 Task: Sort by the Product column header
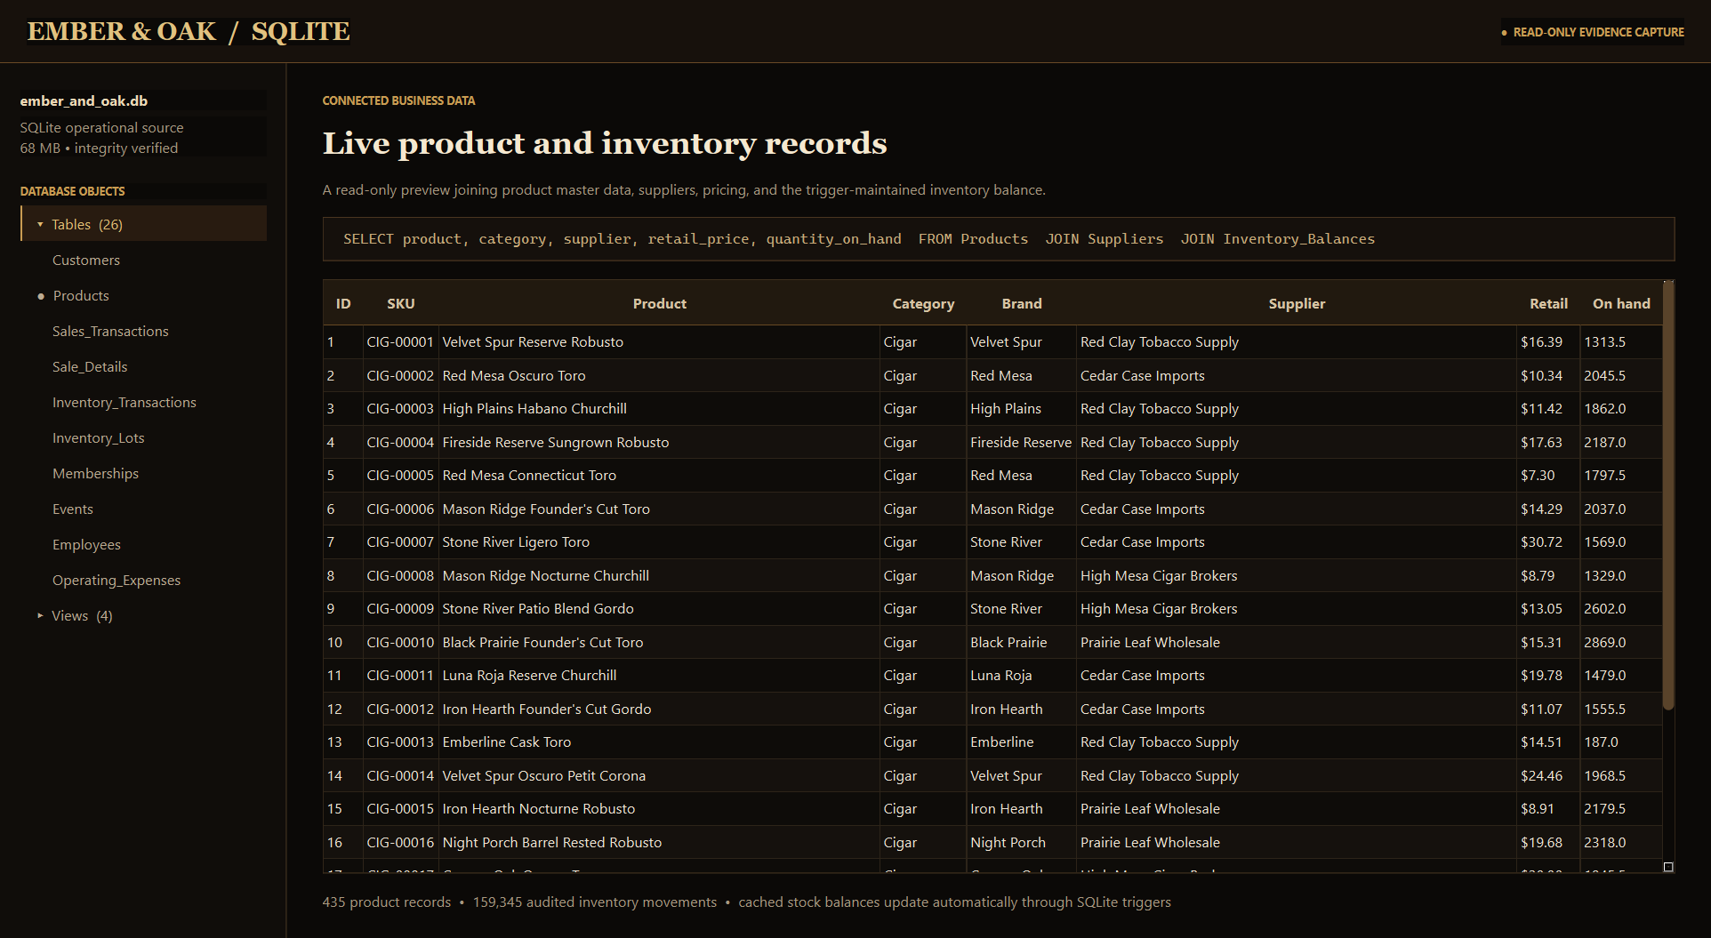coord(660,304)
